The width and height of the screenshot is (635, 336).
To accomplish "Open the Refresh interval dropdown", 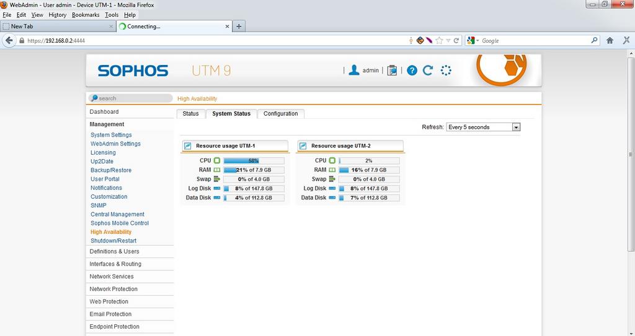I will coord(483,127).
